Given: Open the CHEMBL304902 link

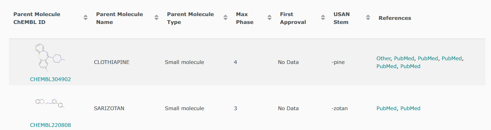Looking at the screenshot, I should (x=50, y=79).
